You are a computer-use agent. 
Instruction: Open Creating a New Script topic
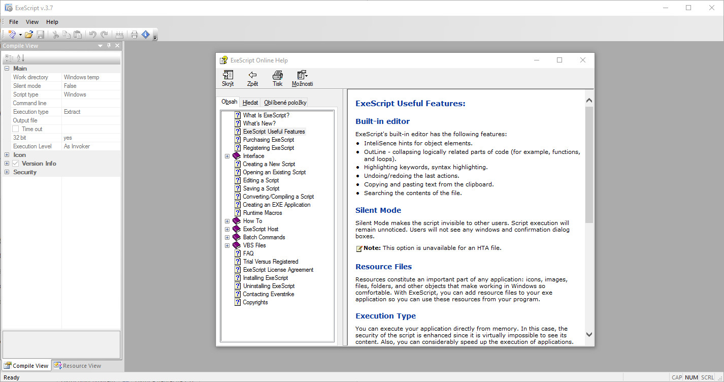pyautogui.click(x=269, y=164)
